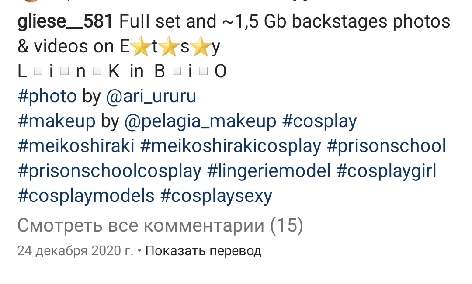Open the #makeup hashtag
Screen dimensions: 472x284
(x=56, y=121)
